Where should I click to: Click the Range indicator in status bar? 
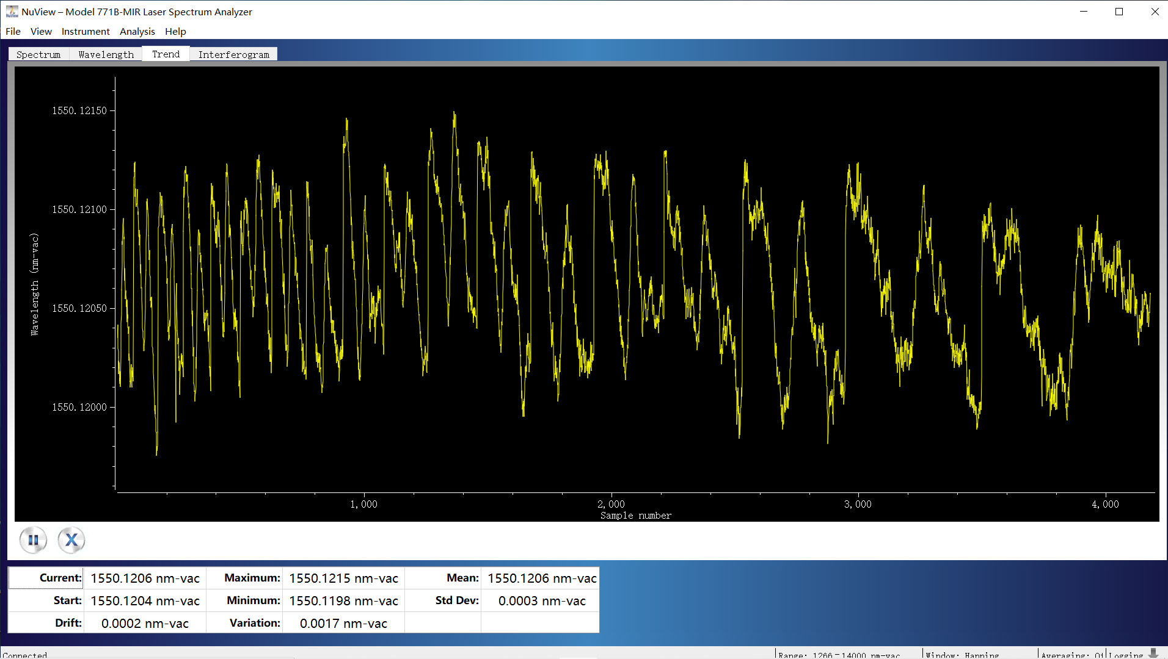point(839,655)
